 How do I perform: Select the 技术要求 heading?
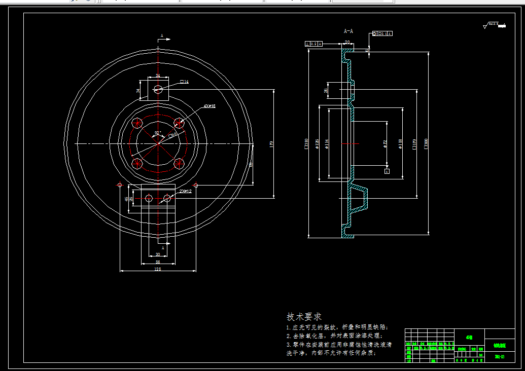(x=304, y=316)
